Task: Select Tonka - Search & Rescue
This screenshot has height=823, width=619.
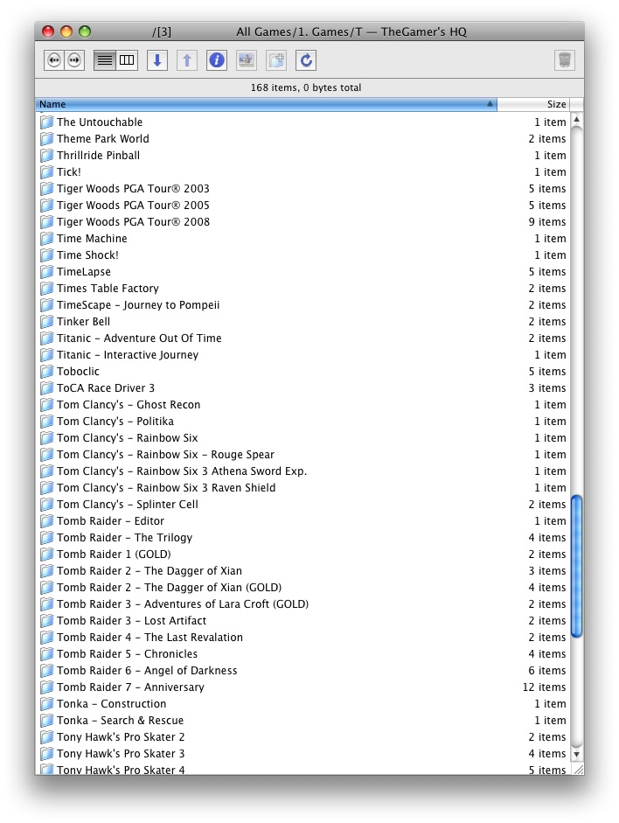Action: [120, 721]
